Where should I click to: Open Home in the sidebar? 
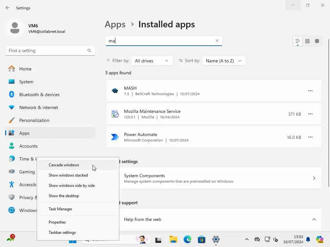point(50,69)
